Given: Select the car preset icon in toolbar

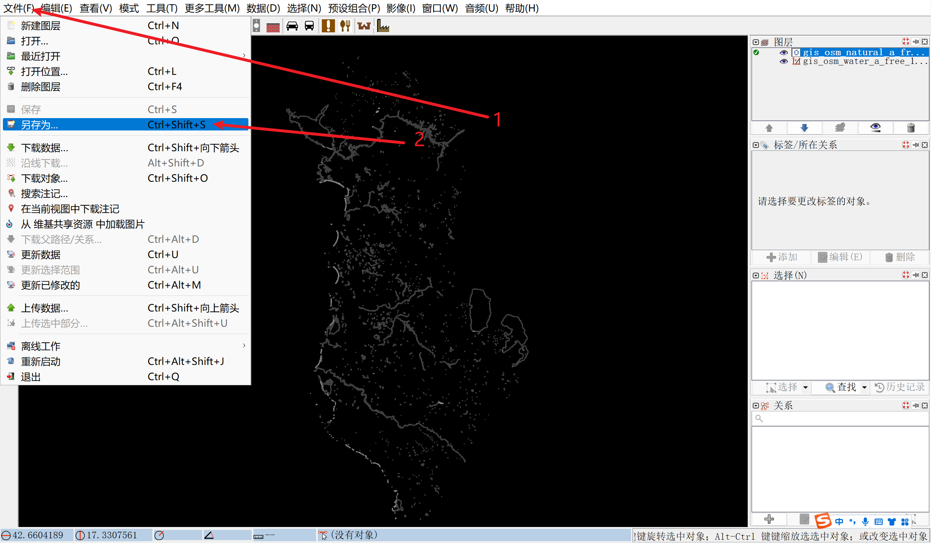Looking at the screenshot, I should point(292,26).
